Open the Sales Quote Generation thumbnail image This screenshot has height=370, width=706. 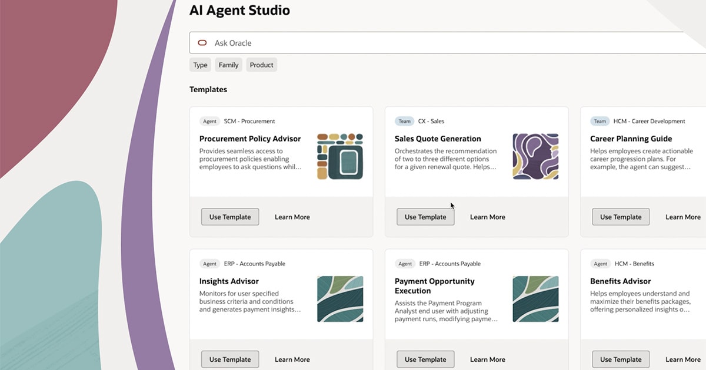click(535, 156)
